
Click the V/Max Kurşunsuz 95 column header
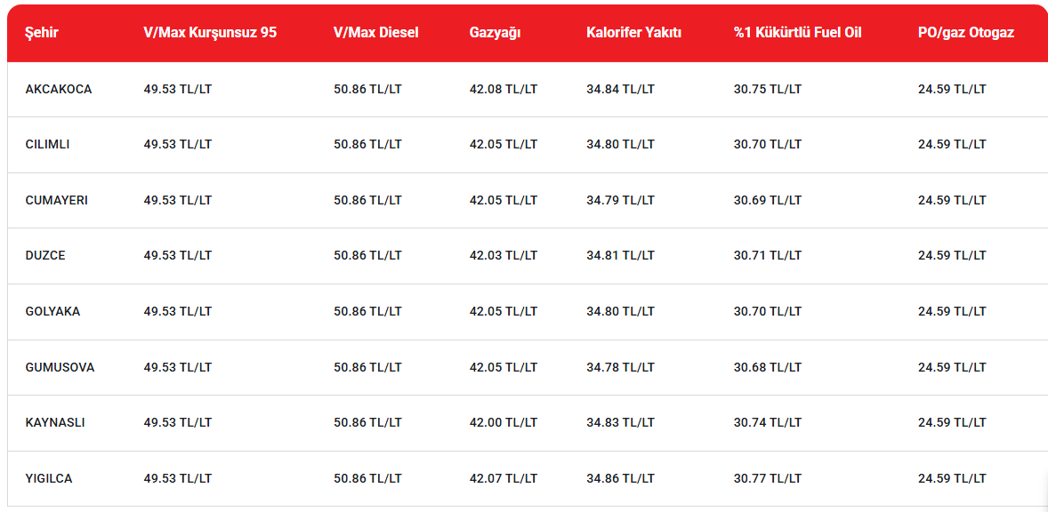point(210,33)
